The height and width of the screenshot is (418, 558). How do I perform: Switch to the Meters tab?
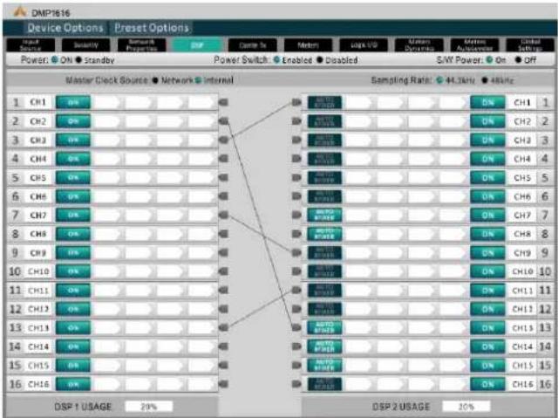(x=308, y=45)
